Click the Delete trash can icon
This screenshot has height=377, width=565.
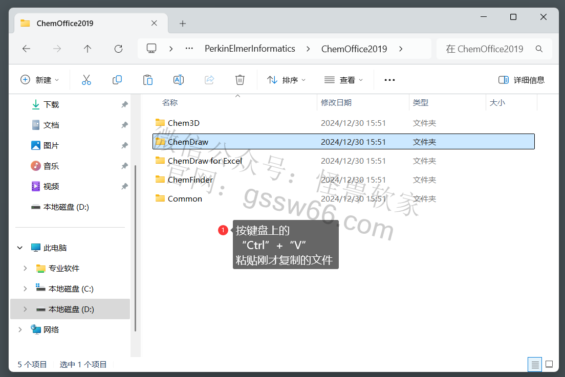click(x=240, y=80)
